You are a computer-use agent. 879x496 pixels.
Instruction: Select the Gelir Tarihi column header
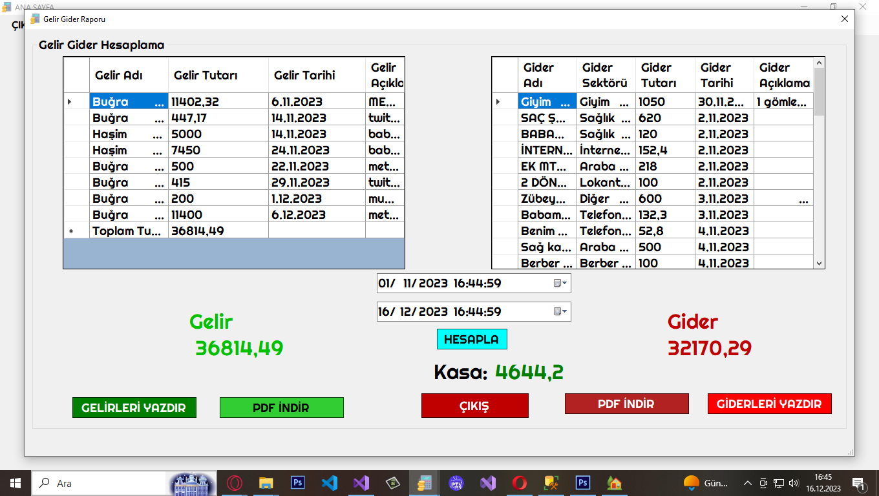[316, 76]
